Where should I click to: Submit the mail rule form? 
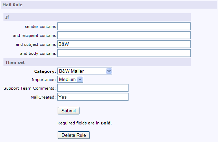coord(68,111)
